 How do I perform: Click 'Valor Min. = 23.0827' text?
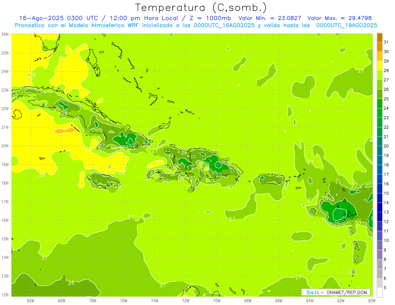pyautogui.click(x=271, y=18)
